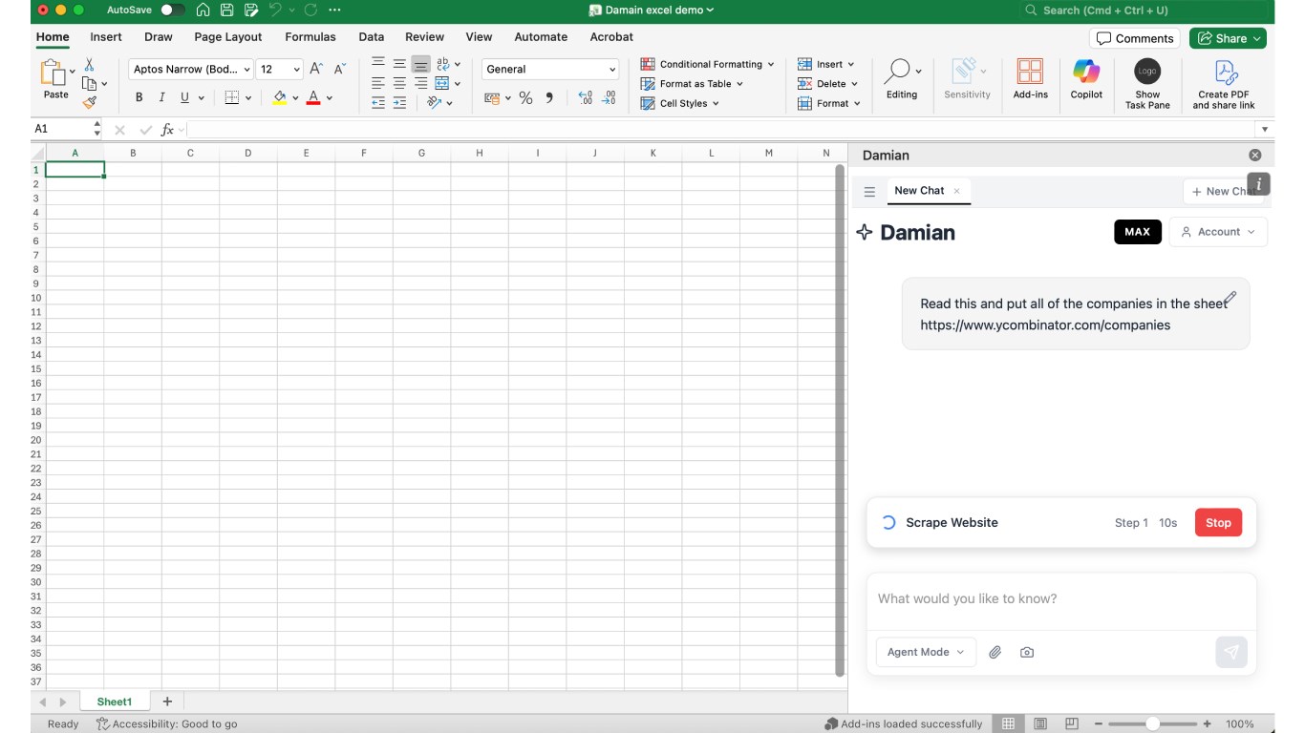Stop the Scrape Website step

(x=1218, y=523)
